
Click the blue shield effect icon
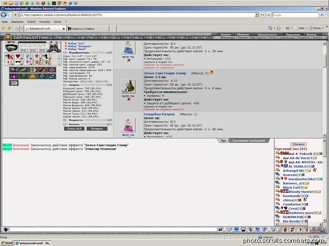[27, 56]
